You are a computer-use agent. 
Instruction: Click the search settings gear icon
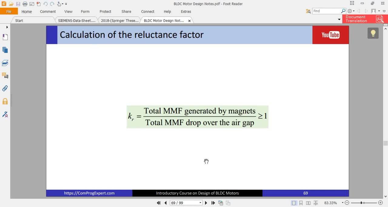(350, 11)
